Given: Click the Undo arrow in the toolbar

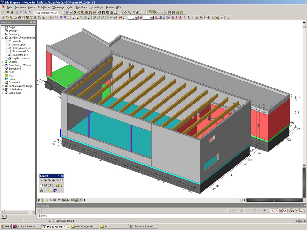Looking at the screenshot, I should click(x=17, y=12).
